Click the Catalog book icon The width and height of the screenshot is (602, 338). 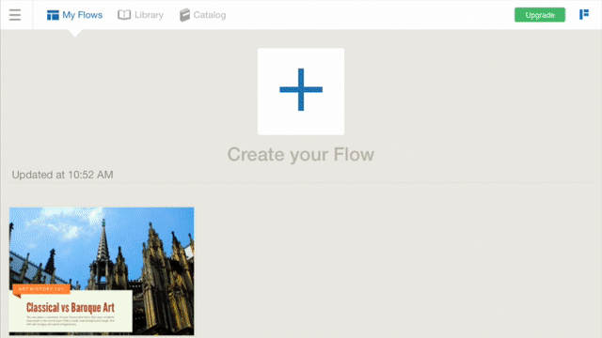click(184, 15)
